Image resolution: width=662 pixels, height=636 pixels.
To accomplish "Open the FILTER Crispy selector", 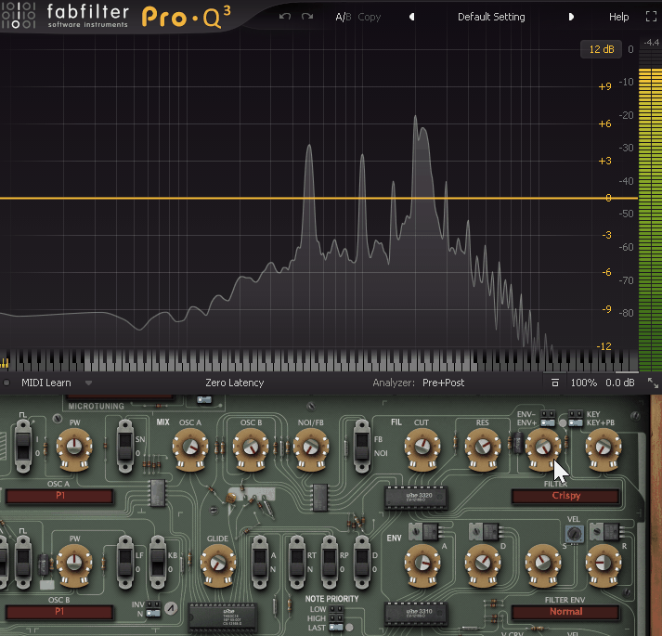I will [565, 496].
